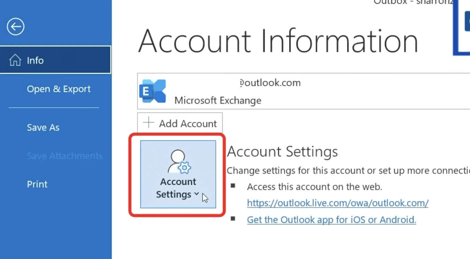Click the Account Settings section heading
The height and width of the screenshot is (259, 470).
coord(282,151)
